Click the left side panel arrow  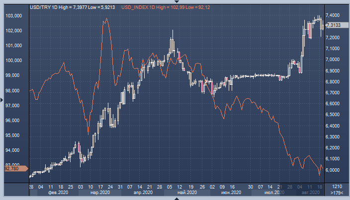click(2, 100)
